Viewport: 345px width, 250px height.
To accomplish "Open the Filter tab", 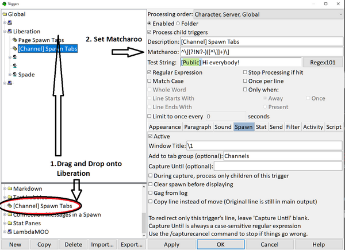I will (x=293, y=127).
